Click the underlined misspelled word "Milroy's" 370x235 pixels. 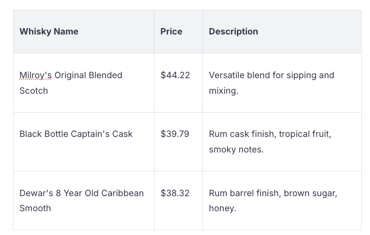click(35, 75)
